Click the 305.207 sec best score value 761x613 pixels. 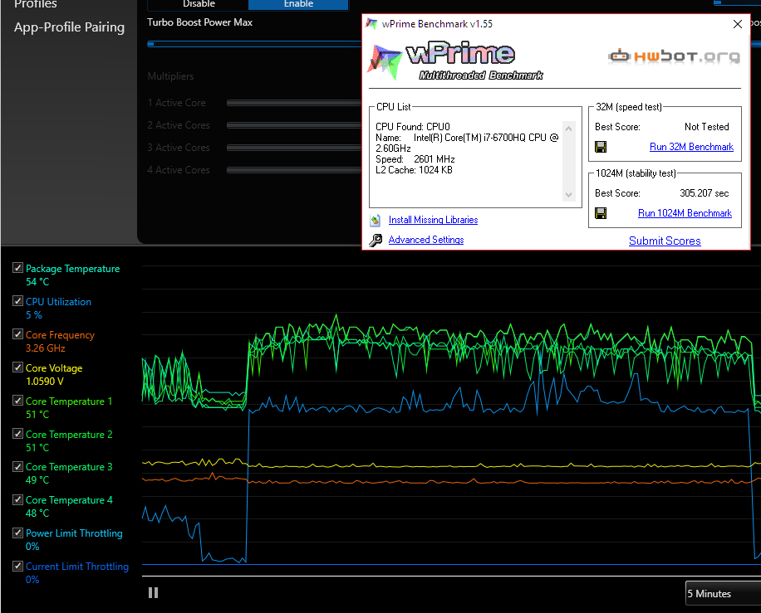point(705,193)
